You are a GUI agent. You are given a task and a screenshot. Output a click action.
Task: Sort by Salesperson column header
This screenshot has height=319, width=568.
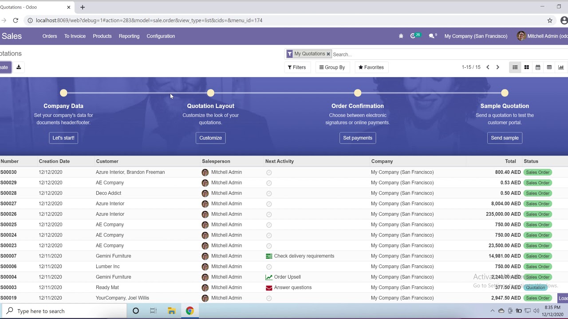click(x=216, y=161)
